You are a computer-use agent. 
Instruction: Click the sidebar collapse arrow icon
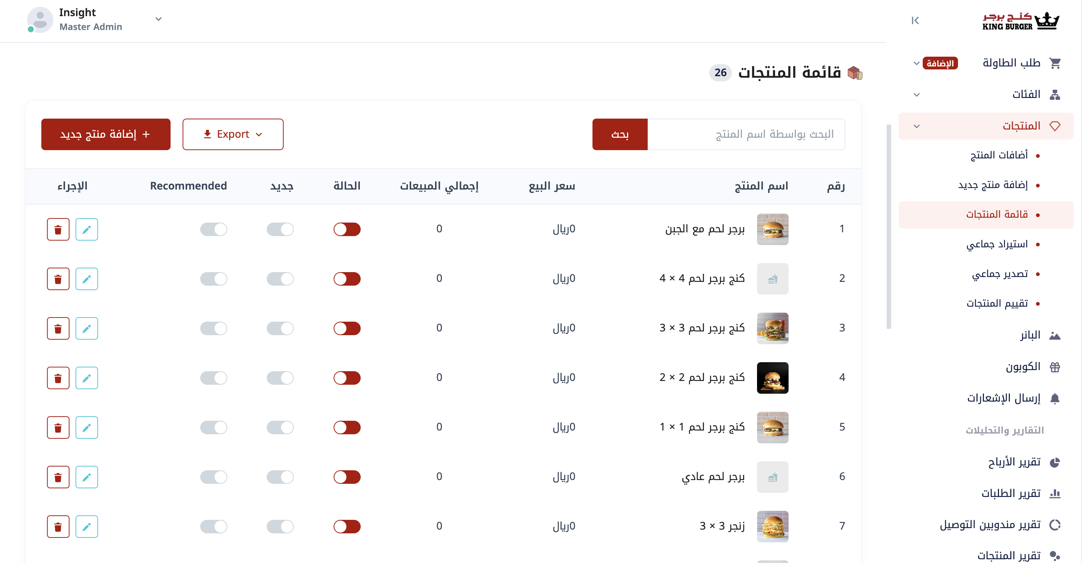915,20
